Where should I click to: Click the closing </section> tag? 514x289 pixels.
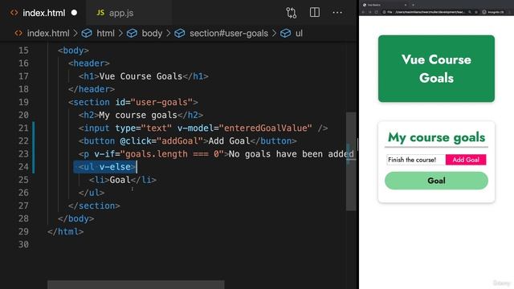pos(94,206)
